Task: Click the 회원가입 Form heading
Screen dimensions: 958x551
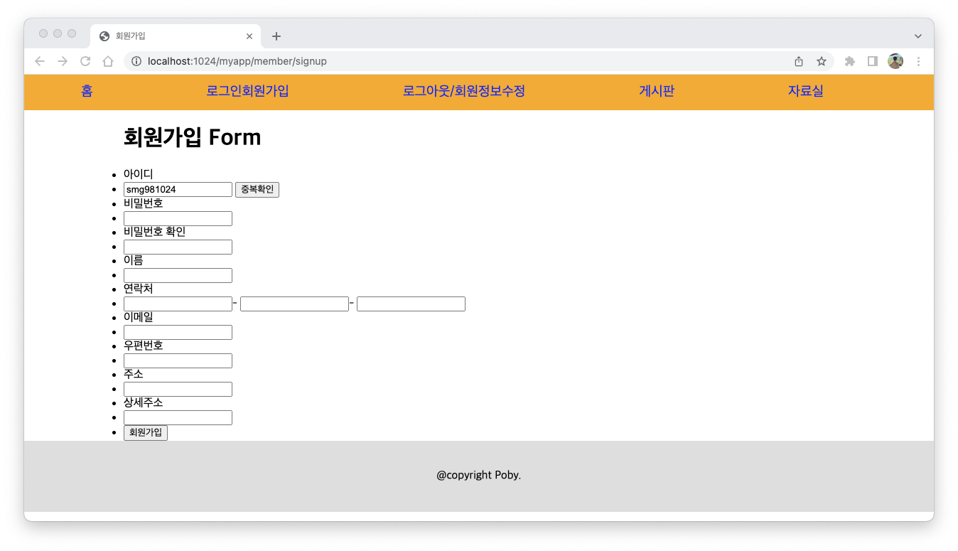Action: click(x=192, y=137)
